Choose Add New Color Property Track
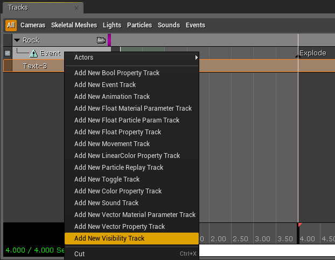 click(132, 191)
